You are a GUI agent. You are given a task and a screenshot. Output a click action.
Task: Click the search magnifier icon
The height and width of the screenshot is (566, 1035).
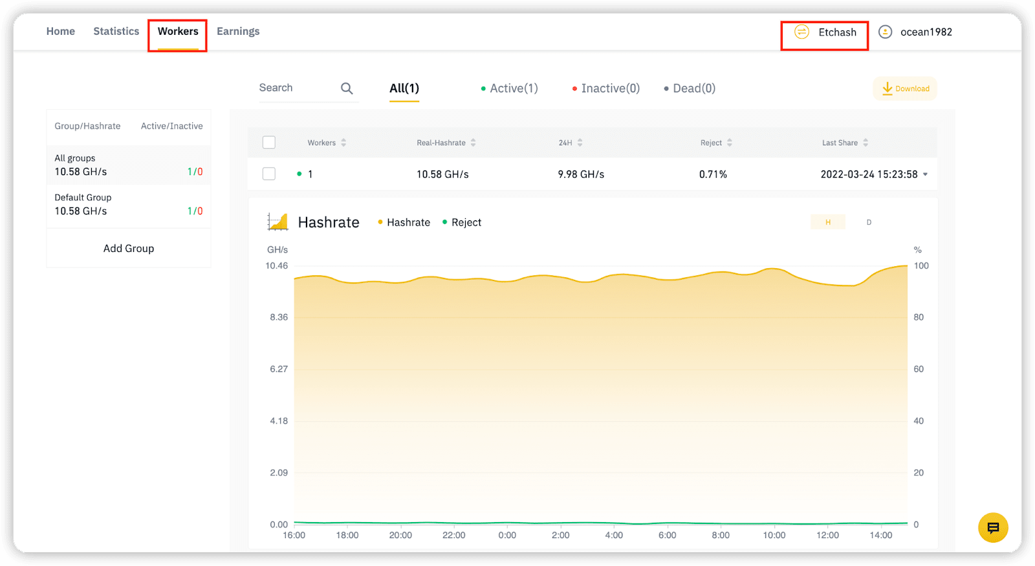347,89
